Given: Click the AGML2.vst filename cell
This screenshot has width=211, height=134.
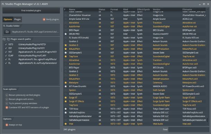Looking at the screenshot, I should pyautogui.click(x=187, y=19).
